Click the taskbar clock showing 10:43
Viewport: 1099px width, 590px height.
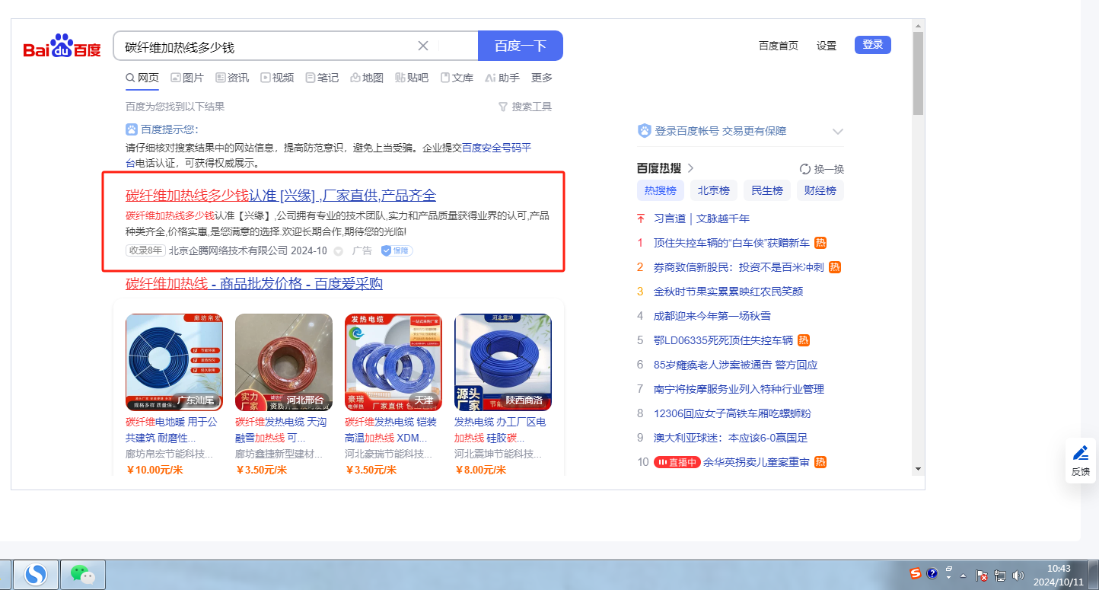tap(1059, 575)
